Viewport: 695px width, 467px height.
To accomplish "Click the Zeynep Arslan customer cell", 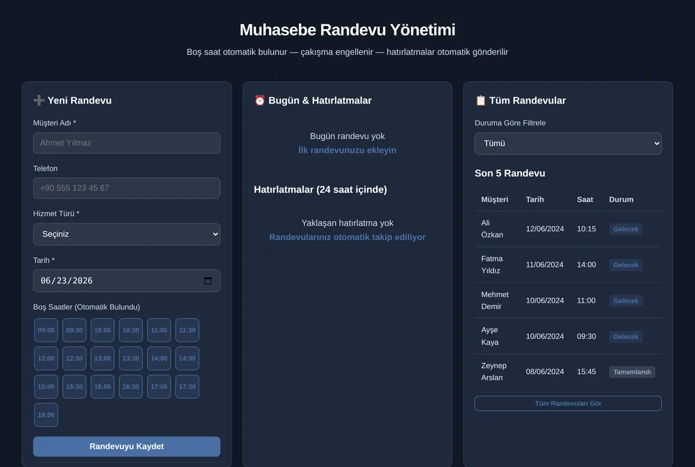I will (x=497, y=372).
